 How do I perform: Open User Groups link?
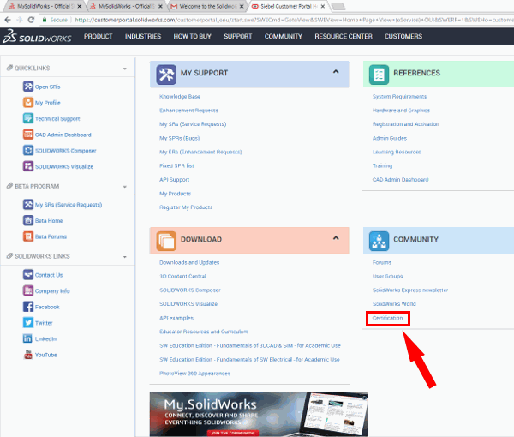pos(387,277)
